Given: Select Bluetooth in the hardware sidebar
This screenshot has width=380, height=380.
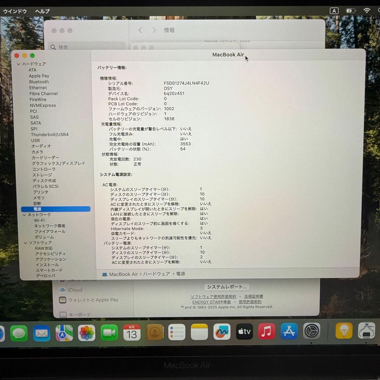Looking at the screenshot, I should tap(39, 82).
